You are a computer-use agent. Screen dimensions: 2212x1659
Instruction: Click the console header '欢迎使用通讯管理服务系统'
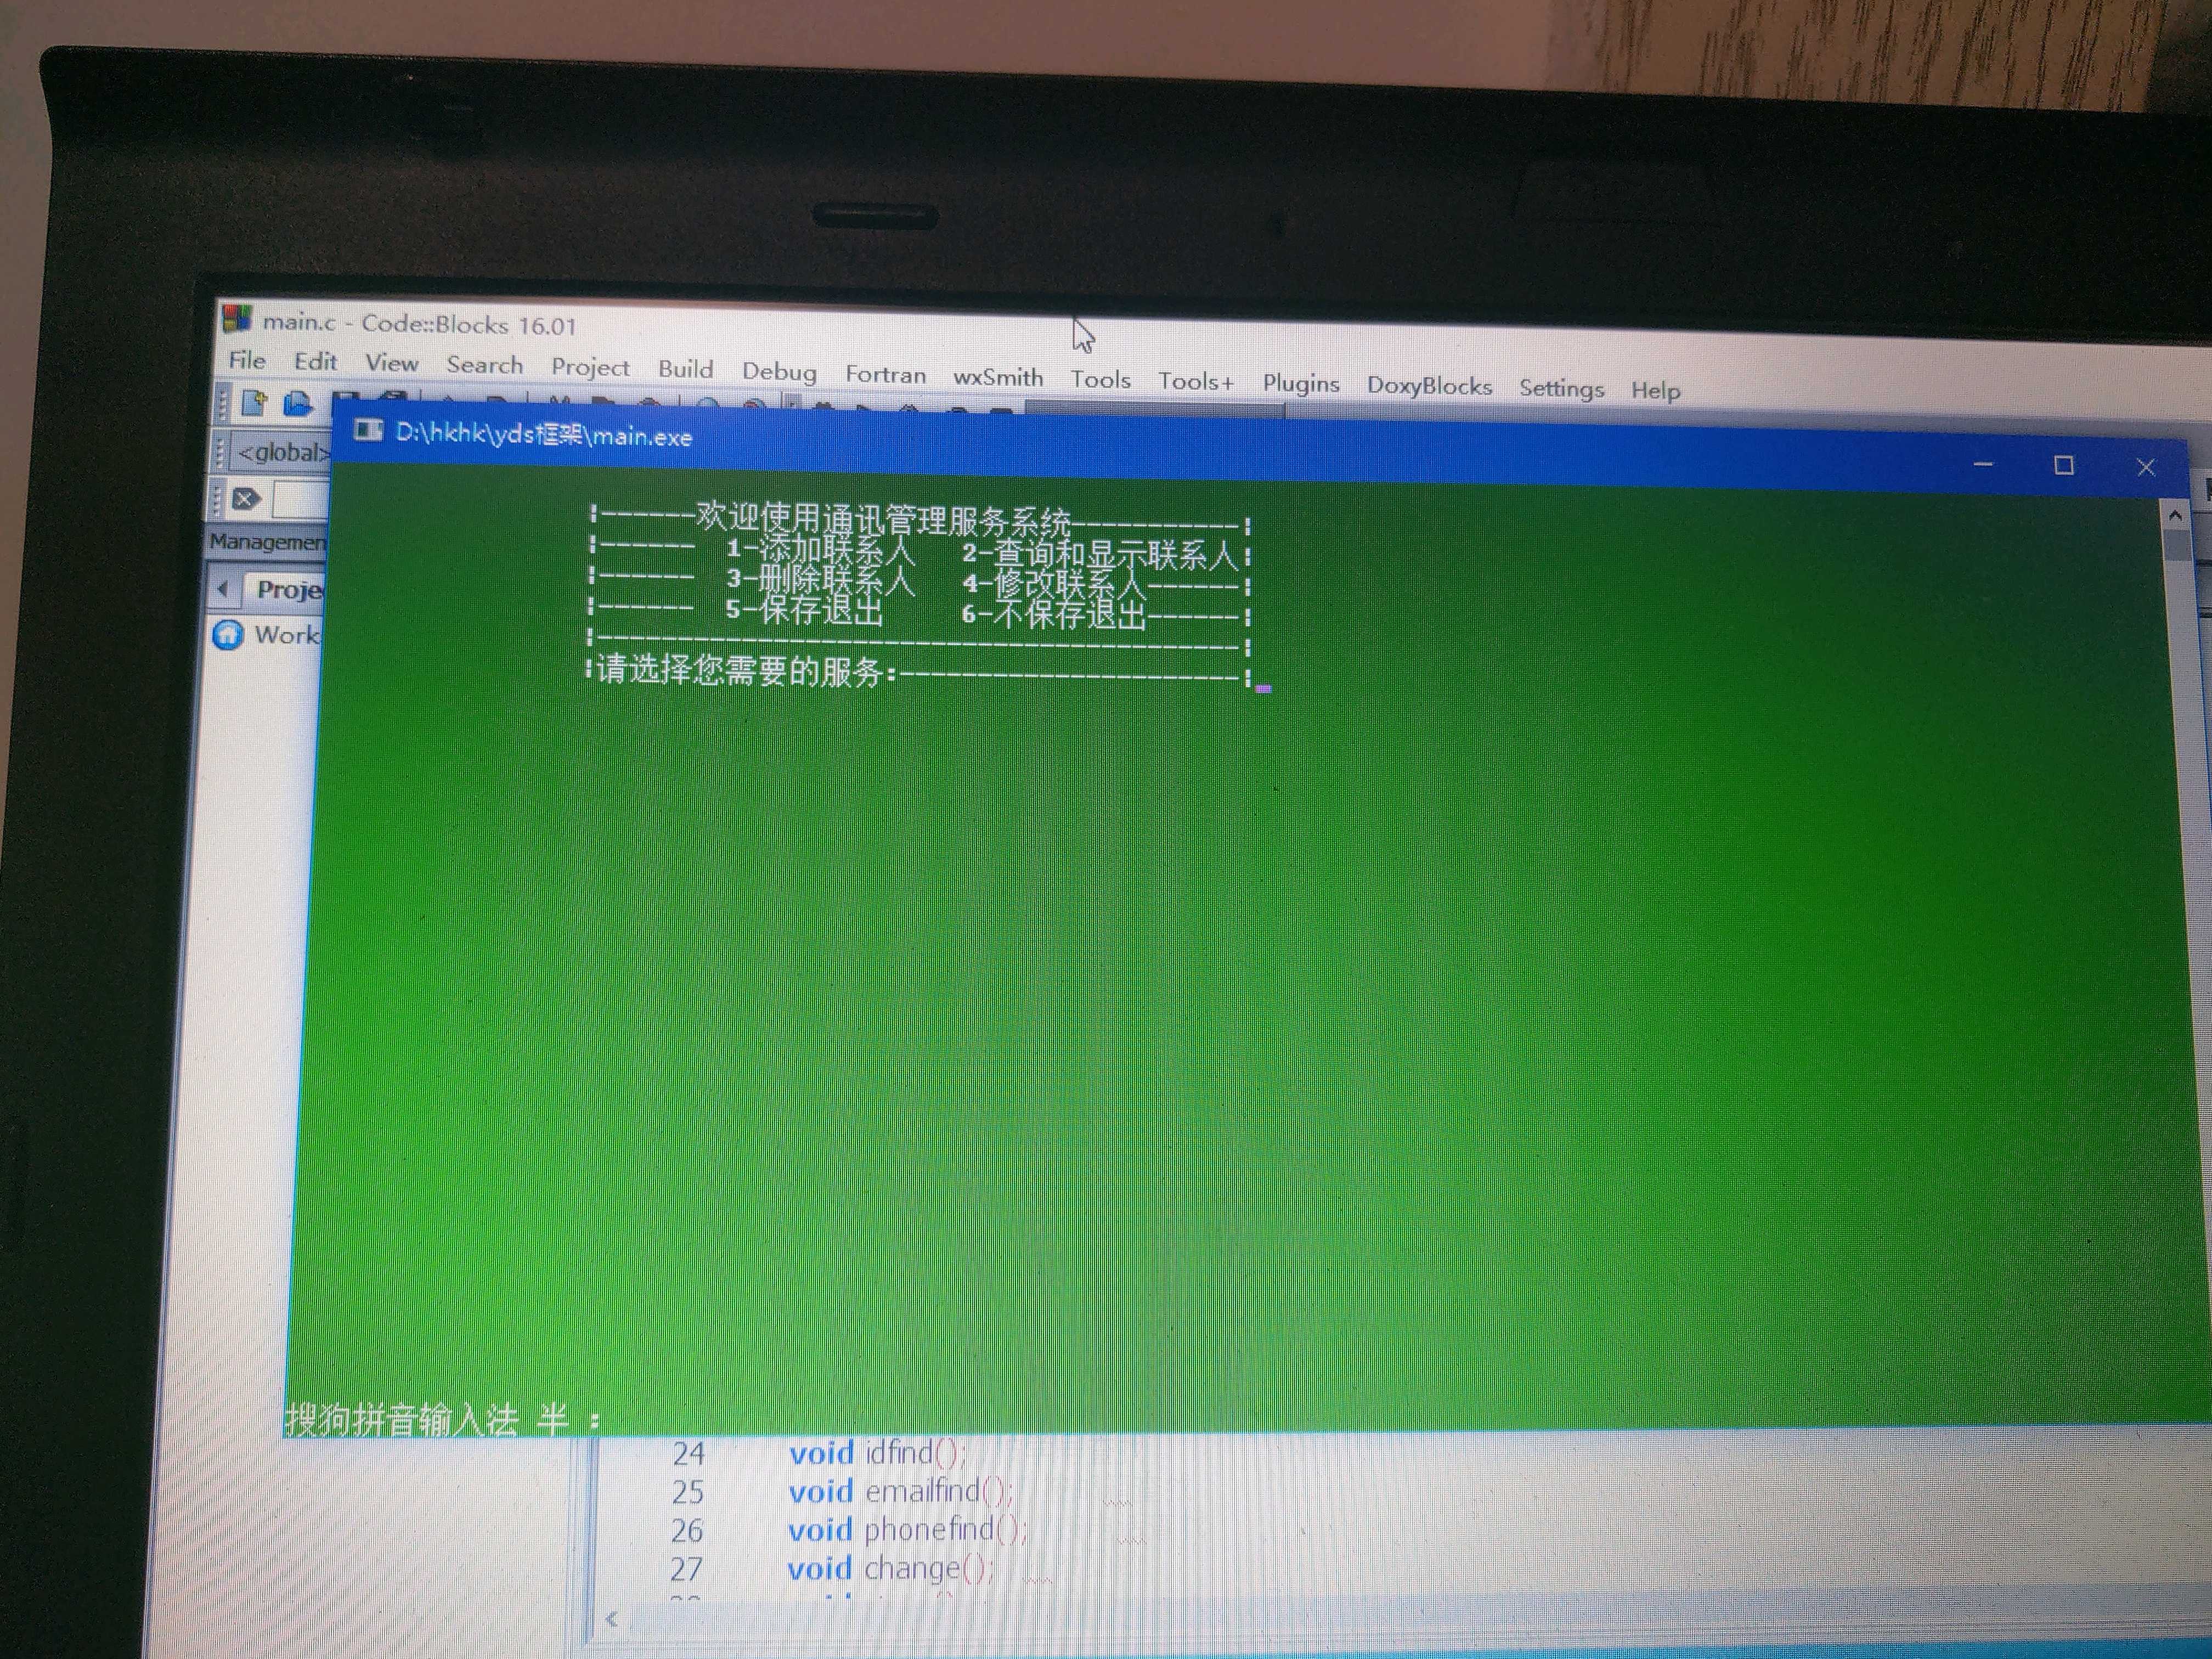pyautogui.click(x=883, y=519)
